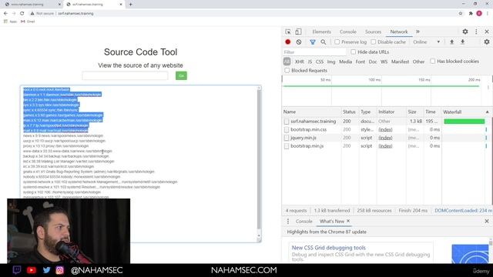The width and height of the screenshot is (493, 277).
Task: Filter requests by Img
Action: pyautogui.click(x=331, y=62)
